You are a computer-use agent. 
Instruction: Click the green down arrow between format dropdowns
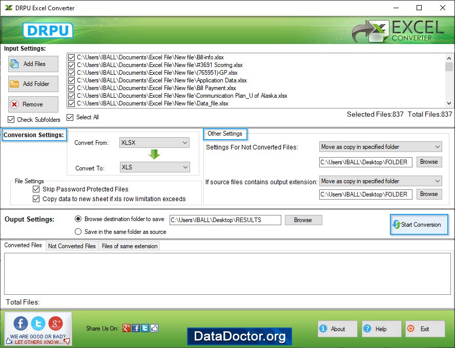pos(154,154)
